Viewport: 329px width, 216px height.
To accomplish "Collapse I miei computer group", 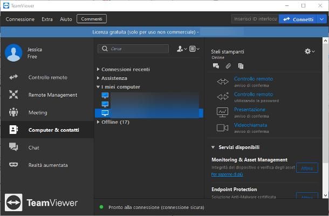I will (98, 87).
